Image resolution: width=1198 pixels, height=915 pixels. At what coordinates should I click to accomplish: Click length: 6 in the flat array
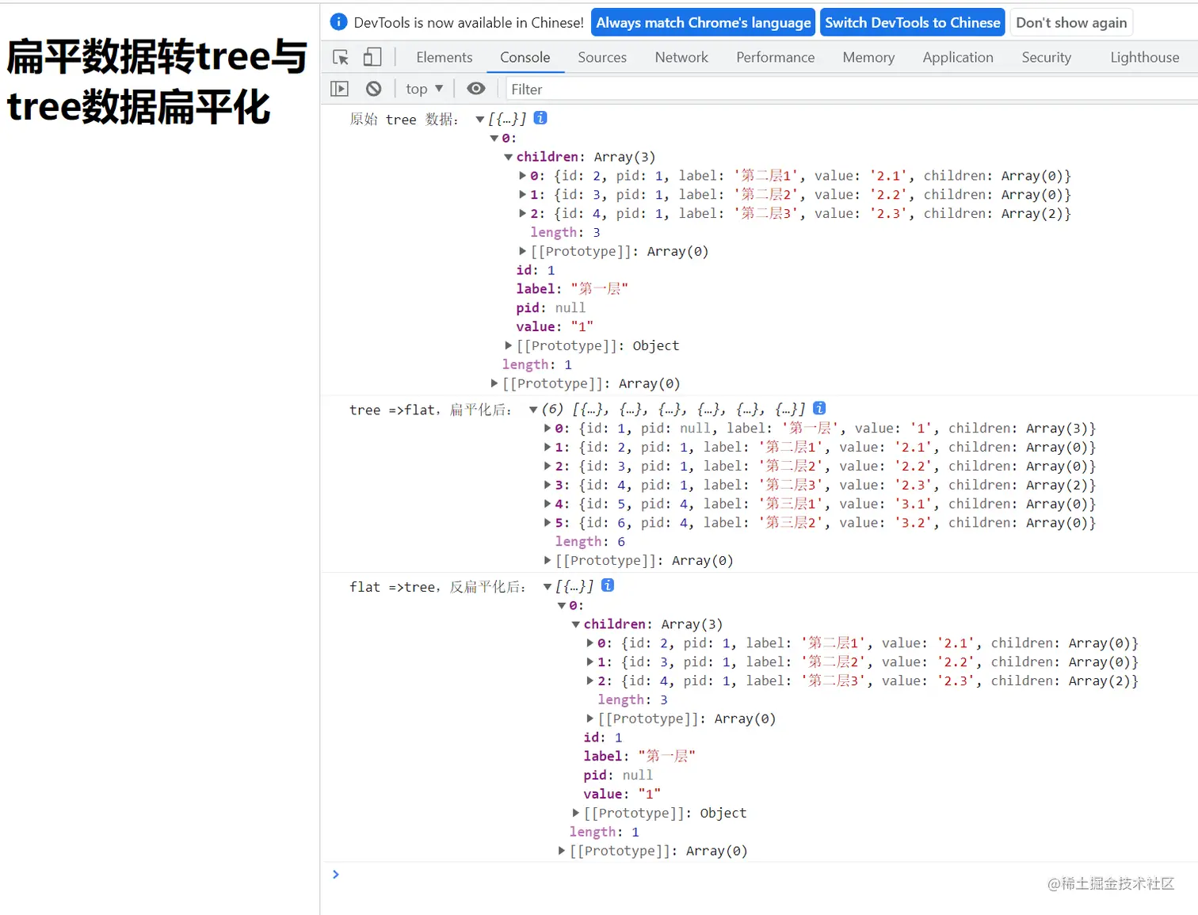pyautogui.click(x=590, y=541)
